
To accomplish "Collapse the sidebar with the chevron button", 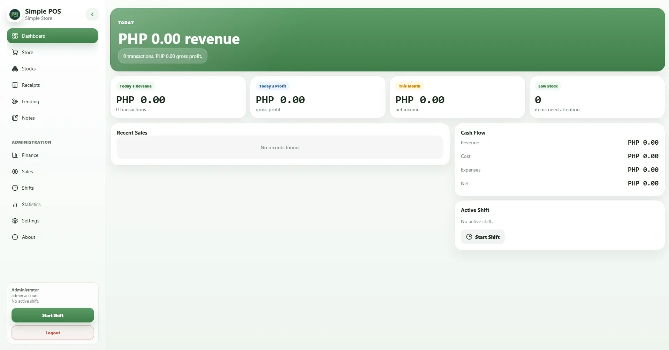I will [x=92, y=14].
